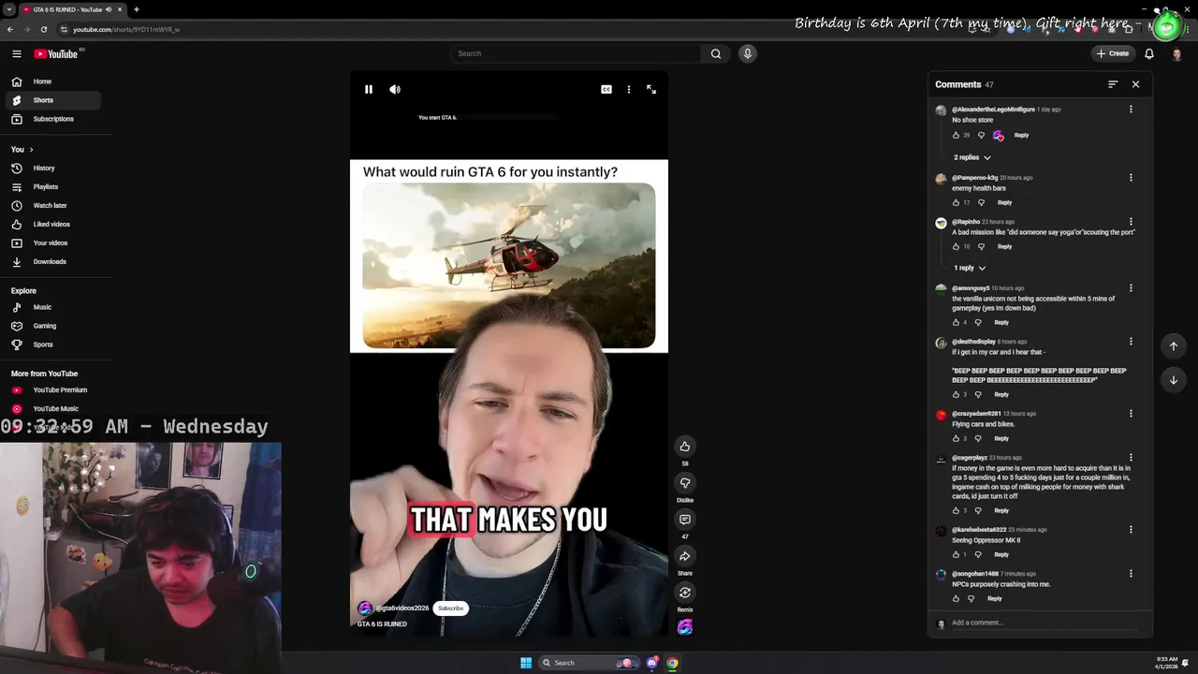
Task: Open the Short's three-dot options menu
Action: pyautogui.click(x=629, y=90)
